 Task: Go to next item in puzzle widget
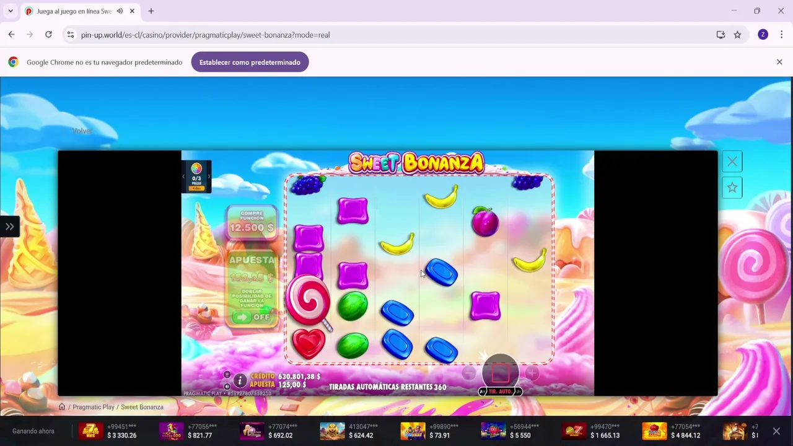click(x=209, y=177)
